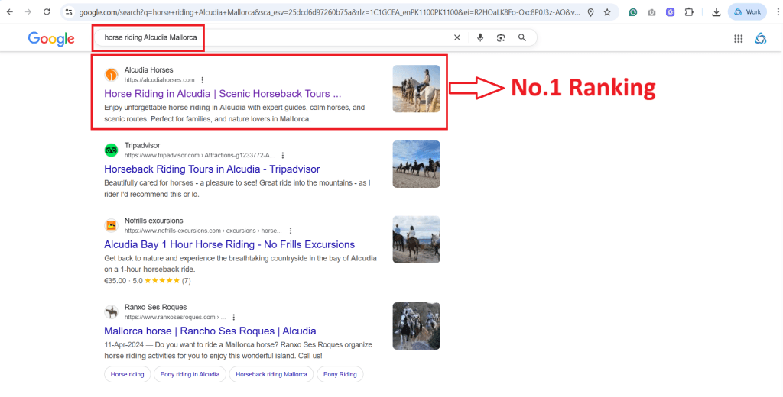Clear the search box text
Screen dimensions: 783x397
pyautogui.click(x=457, y=37)
